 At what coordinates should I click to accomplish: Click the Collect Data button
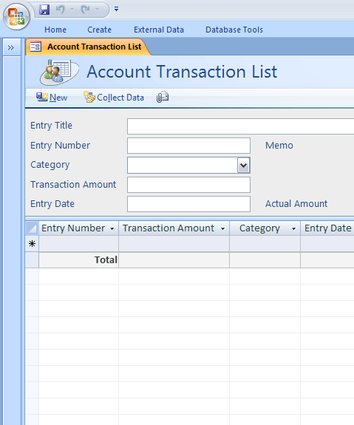[x=114, y=98]
